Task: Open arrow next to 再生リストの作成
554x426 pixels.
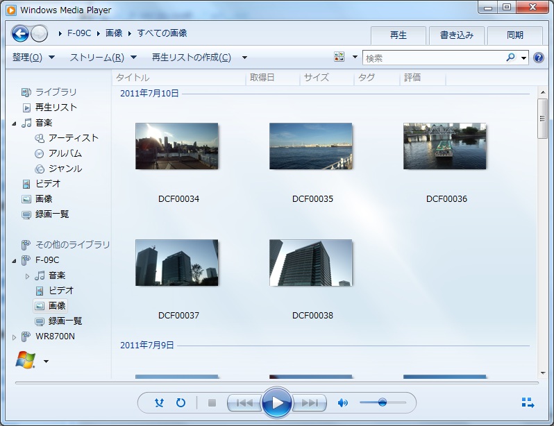Action: (x=244, y=58)
